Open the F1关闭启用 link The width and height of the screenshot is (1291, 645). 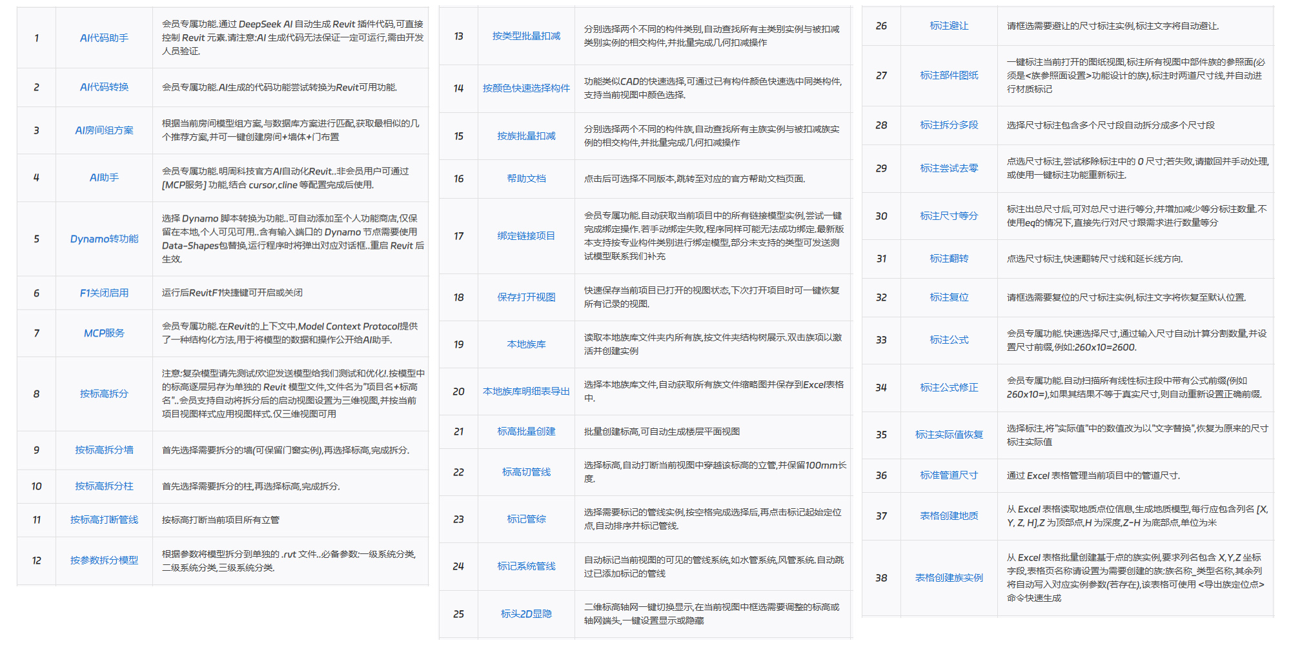[104, 293]
